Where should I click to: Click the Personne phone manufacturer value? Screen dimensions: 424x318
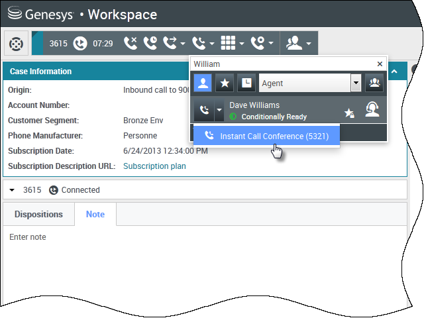(x=140, y=135)
